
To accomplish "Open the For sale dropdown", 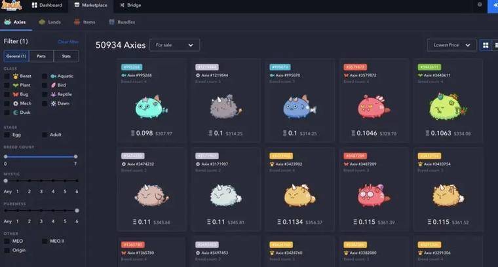I will pos(175,45).
